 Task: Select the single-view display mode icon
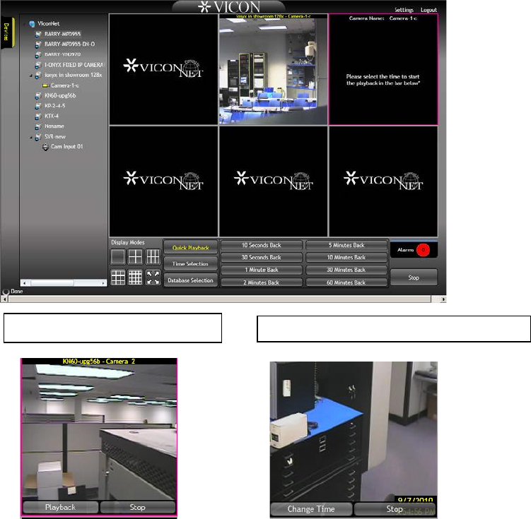point(117,256)
